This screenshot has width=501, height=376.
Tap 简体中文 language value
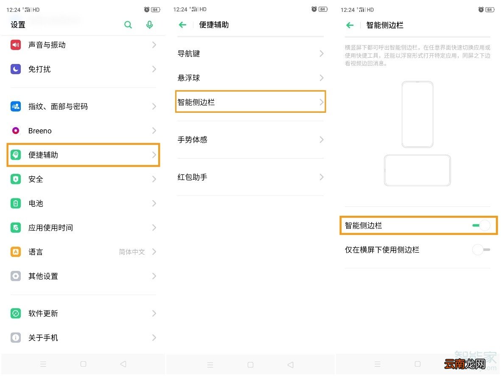(132, 252)
